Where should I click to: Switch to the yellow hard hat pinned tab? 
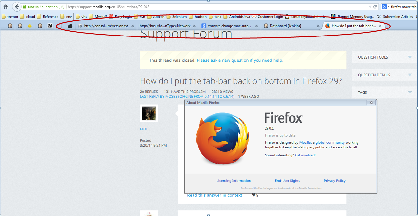coord(30,26)
